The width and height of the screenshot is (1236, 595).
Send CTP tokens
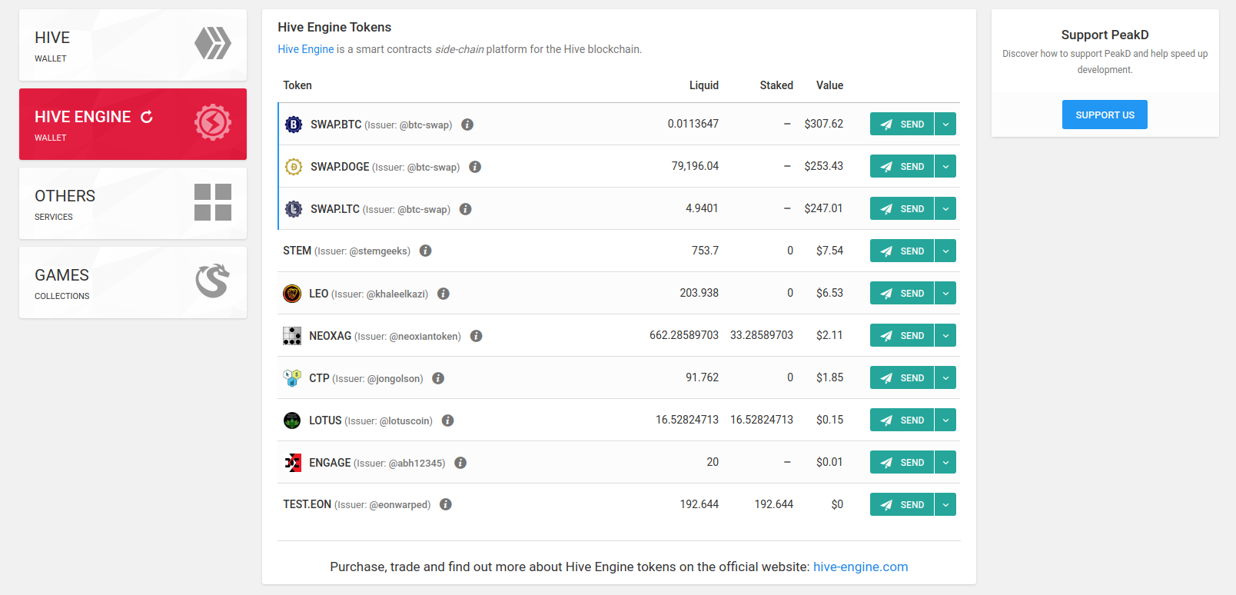[902, 377]
